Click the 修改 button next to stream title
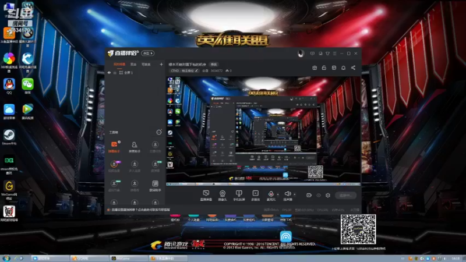This screenshot has height=262, width=466. pyautogui.click(x=214, y=65)
